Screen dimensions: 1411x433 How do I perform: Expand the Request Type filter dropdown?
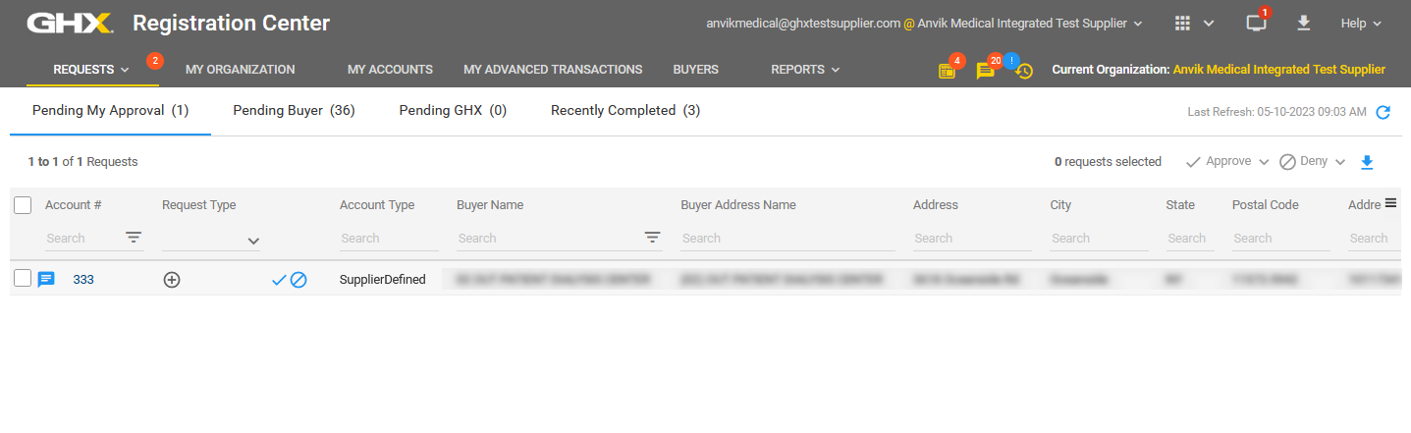coord(252,240)
